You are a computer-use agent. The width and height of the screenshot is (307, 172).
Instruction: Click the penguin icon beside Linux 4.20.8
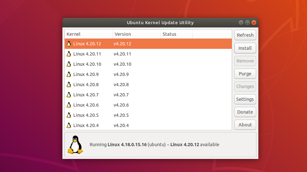point(69,85)
